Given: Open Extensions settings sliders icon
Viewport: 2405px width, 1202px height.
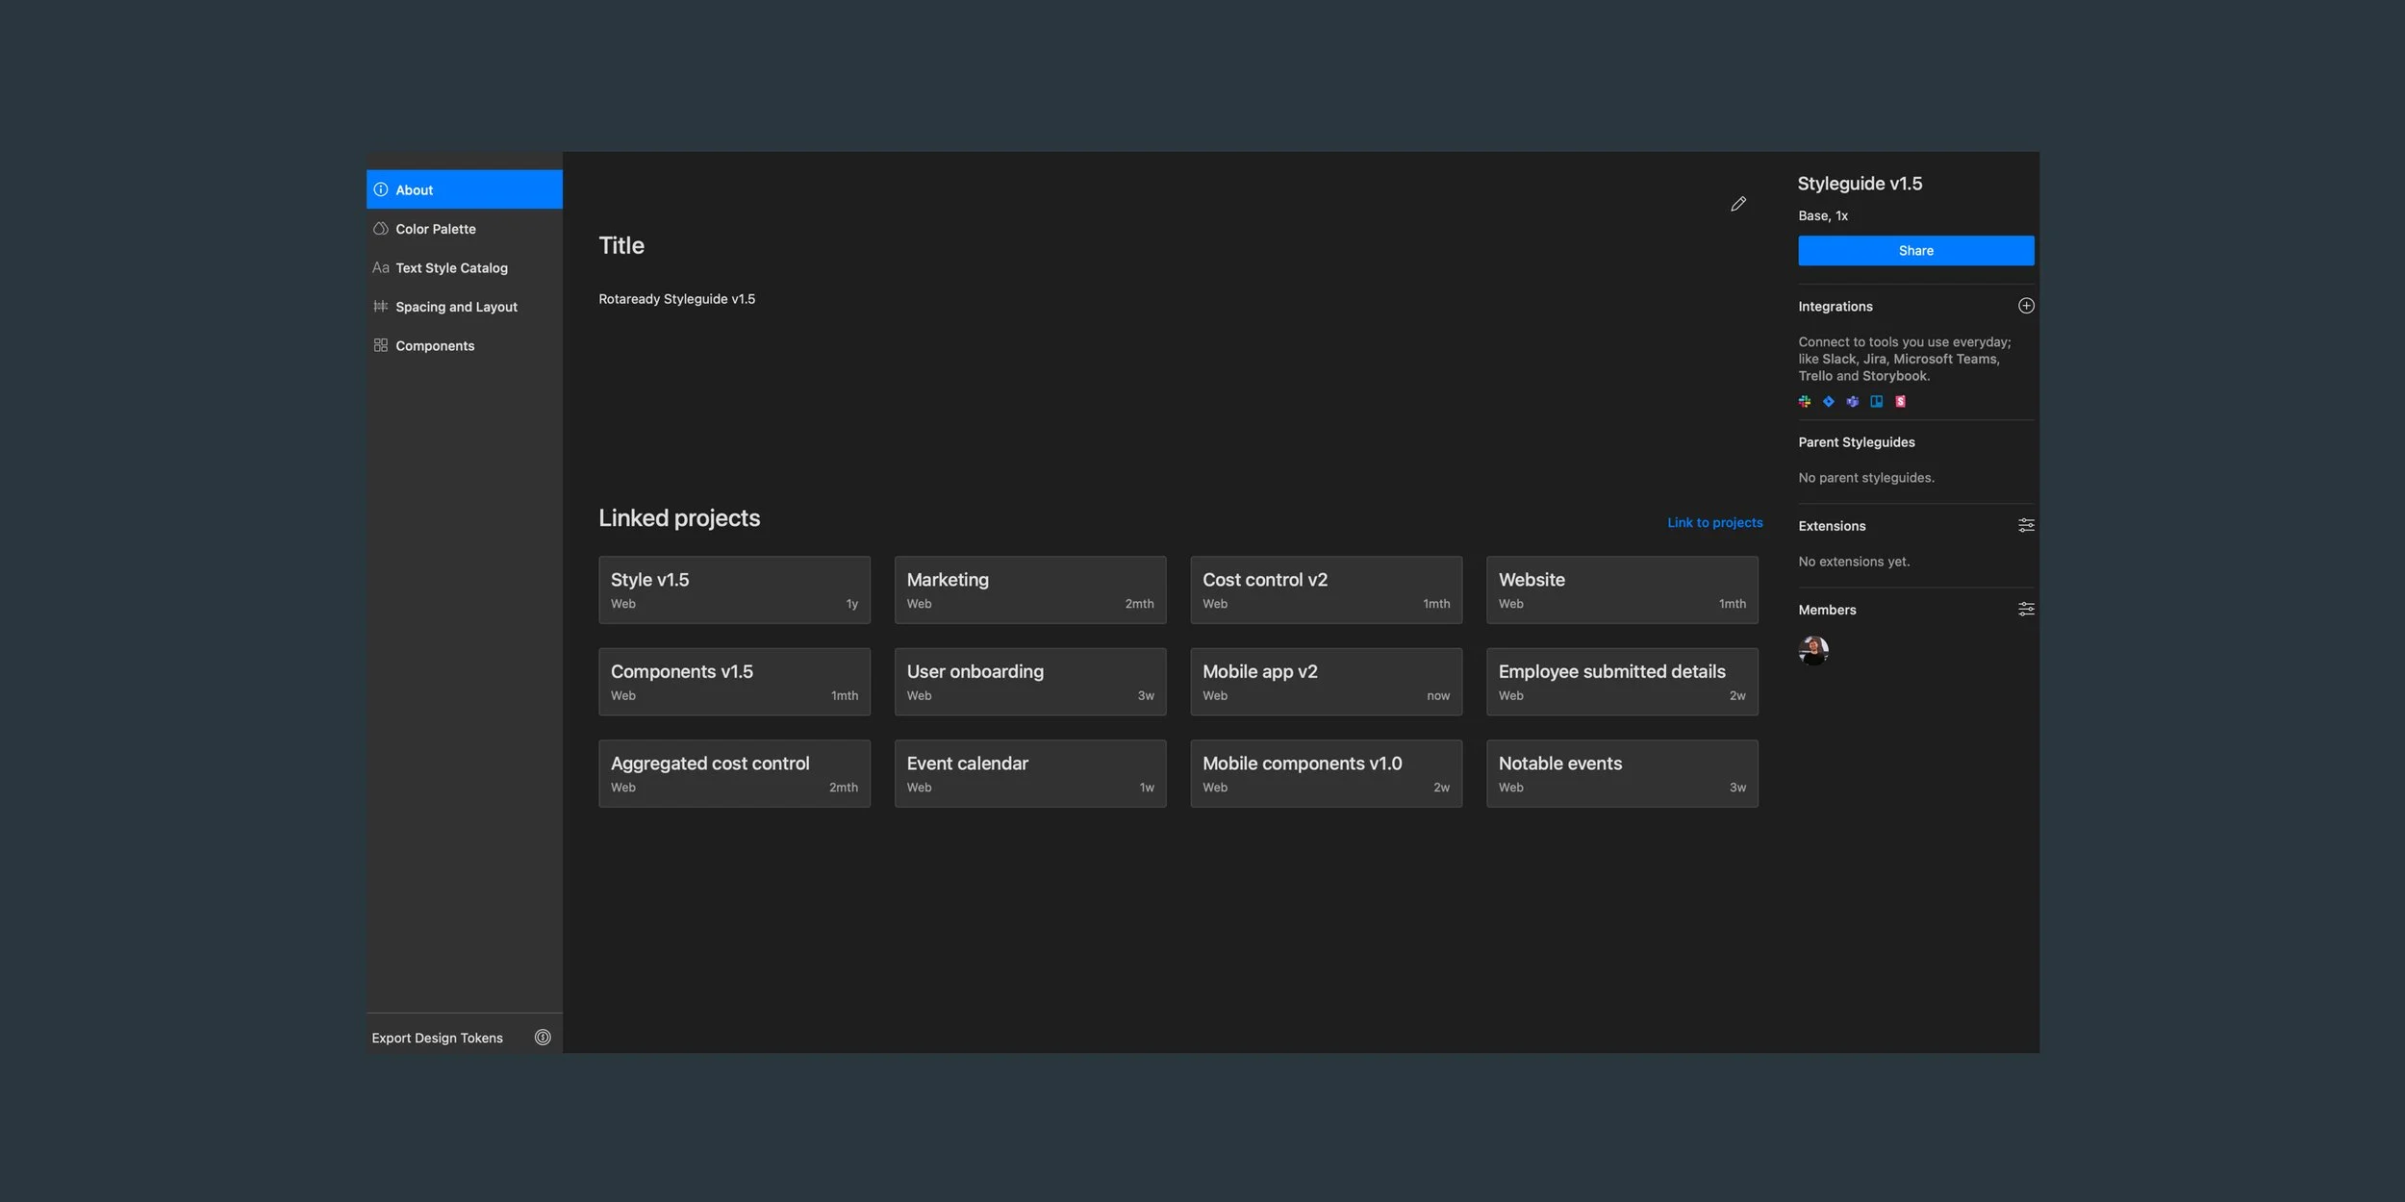Looking at the screenshot, I should pyautogui.click(x=2026, y=525).
